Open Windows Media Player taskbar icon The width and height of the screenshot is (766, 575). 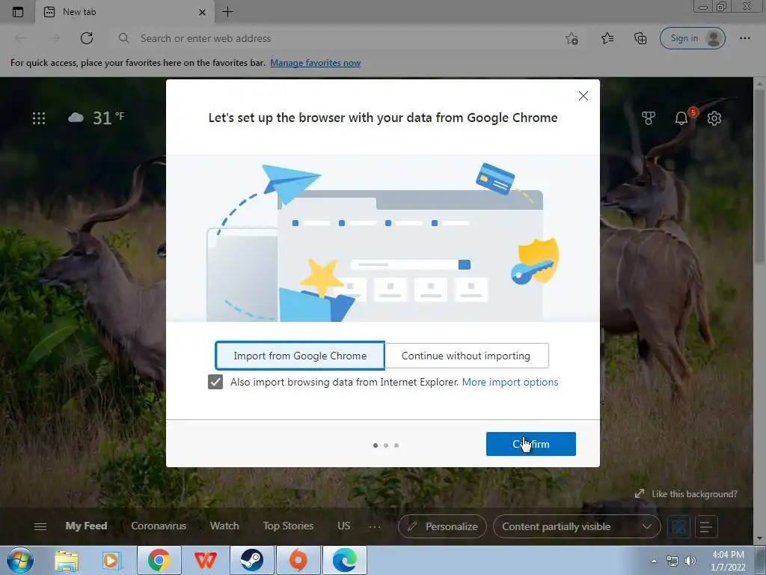point(111,560)
